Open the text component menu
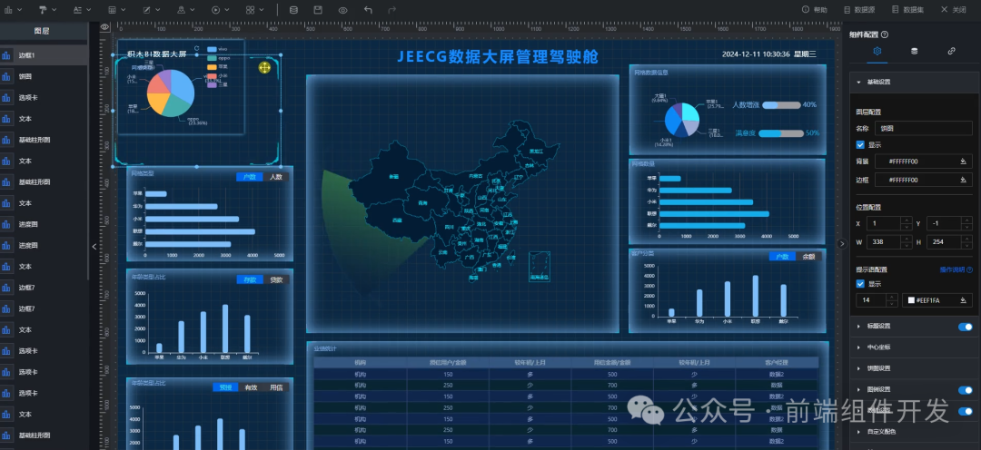The height and width of the screenshot is (450, 981). 82,10
